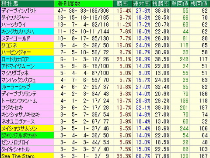Screen dimensions: 210x158
Task: Select the マツリダゴッホ sire name
Action: point(15,73)
